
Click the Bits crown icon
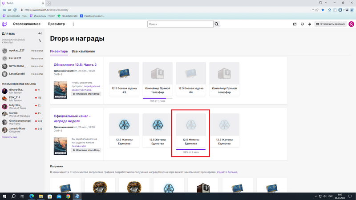309,24
